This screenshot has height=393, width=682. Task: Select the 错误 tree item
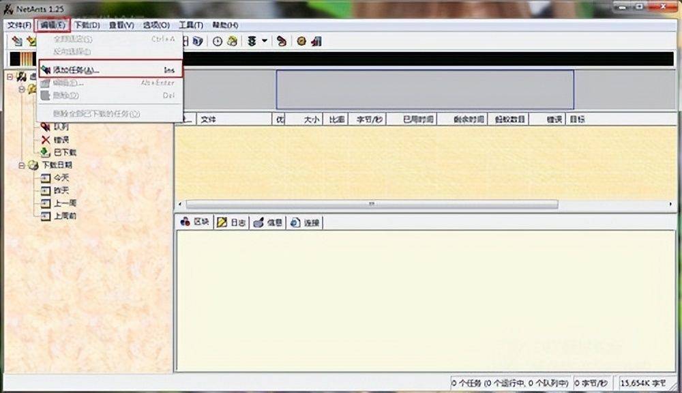pos(61,140)
